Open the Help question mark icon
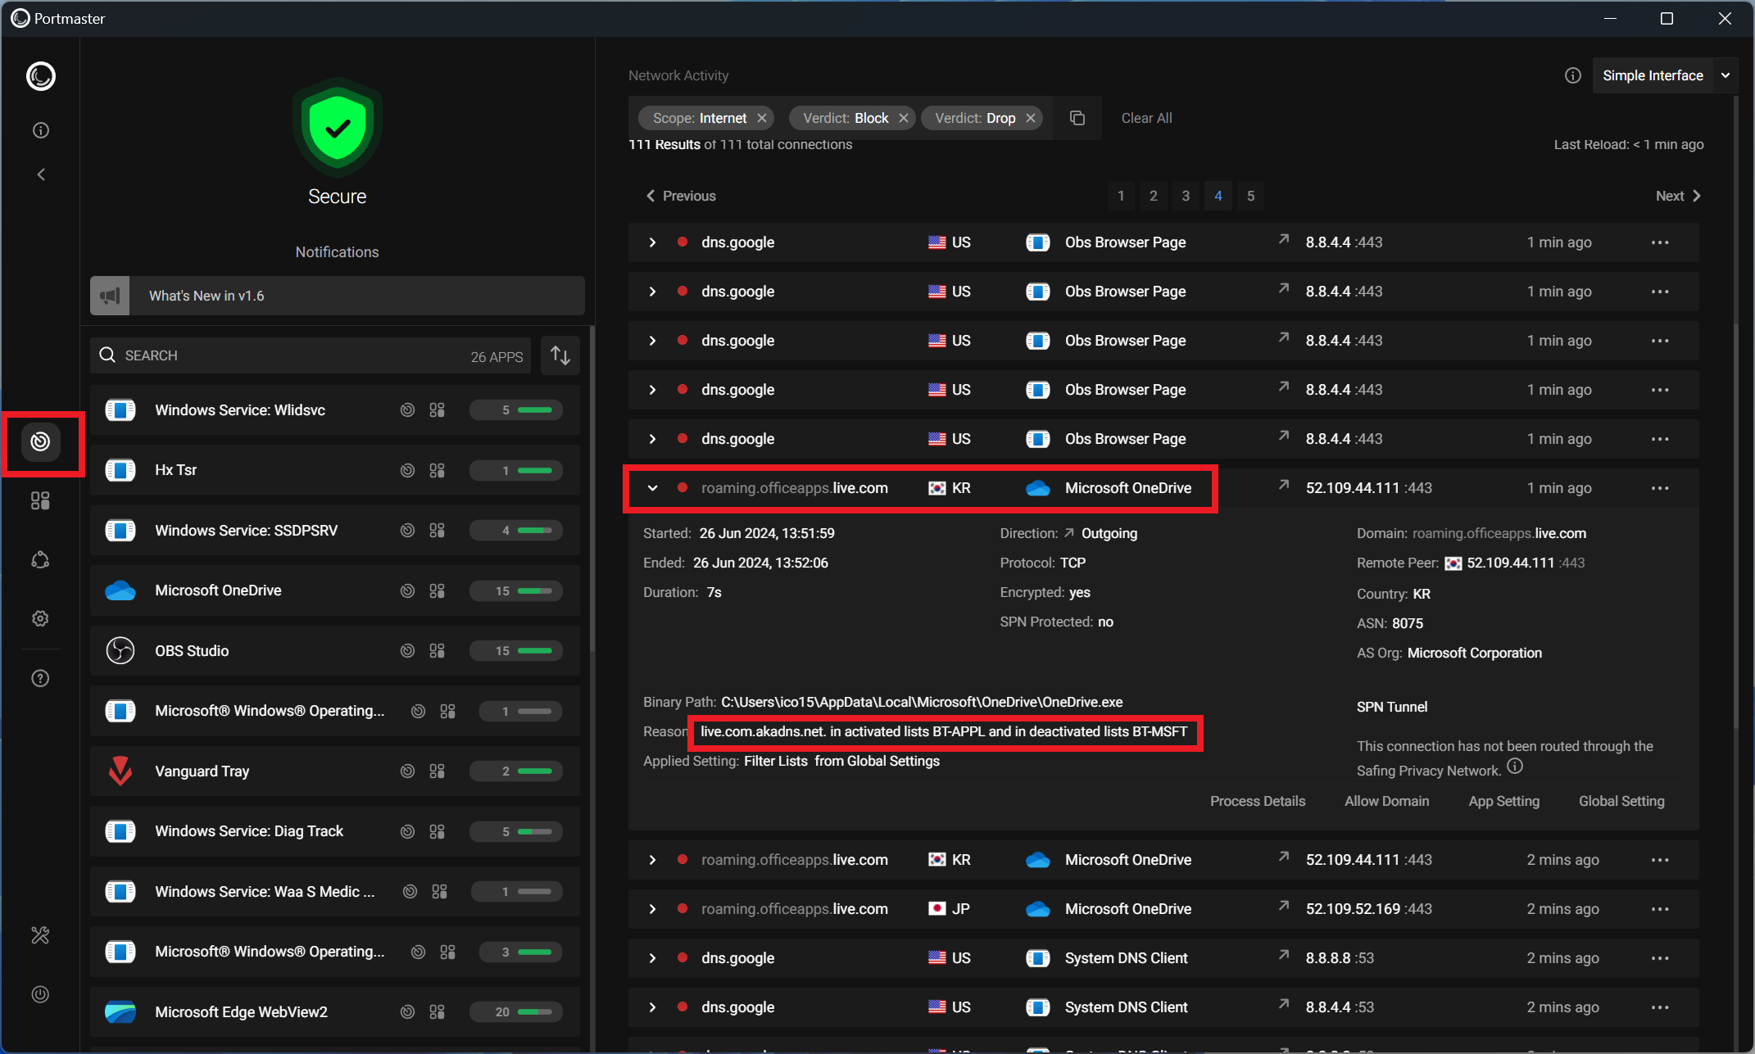 pyautogui.click(x=40, y=678)
